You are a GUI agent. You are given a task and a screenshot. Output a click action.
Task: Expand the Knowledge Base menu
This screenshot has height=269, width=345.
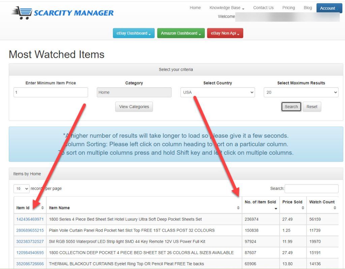click(227, 8)
